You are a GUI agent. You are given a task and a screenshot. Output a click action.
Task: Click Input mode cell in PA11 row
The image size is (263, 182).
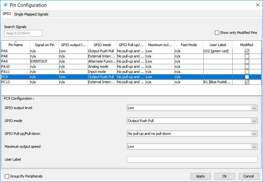(102, 72)
